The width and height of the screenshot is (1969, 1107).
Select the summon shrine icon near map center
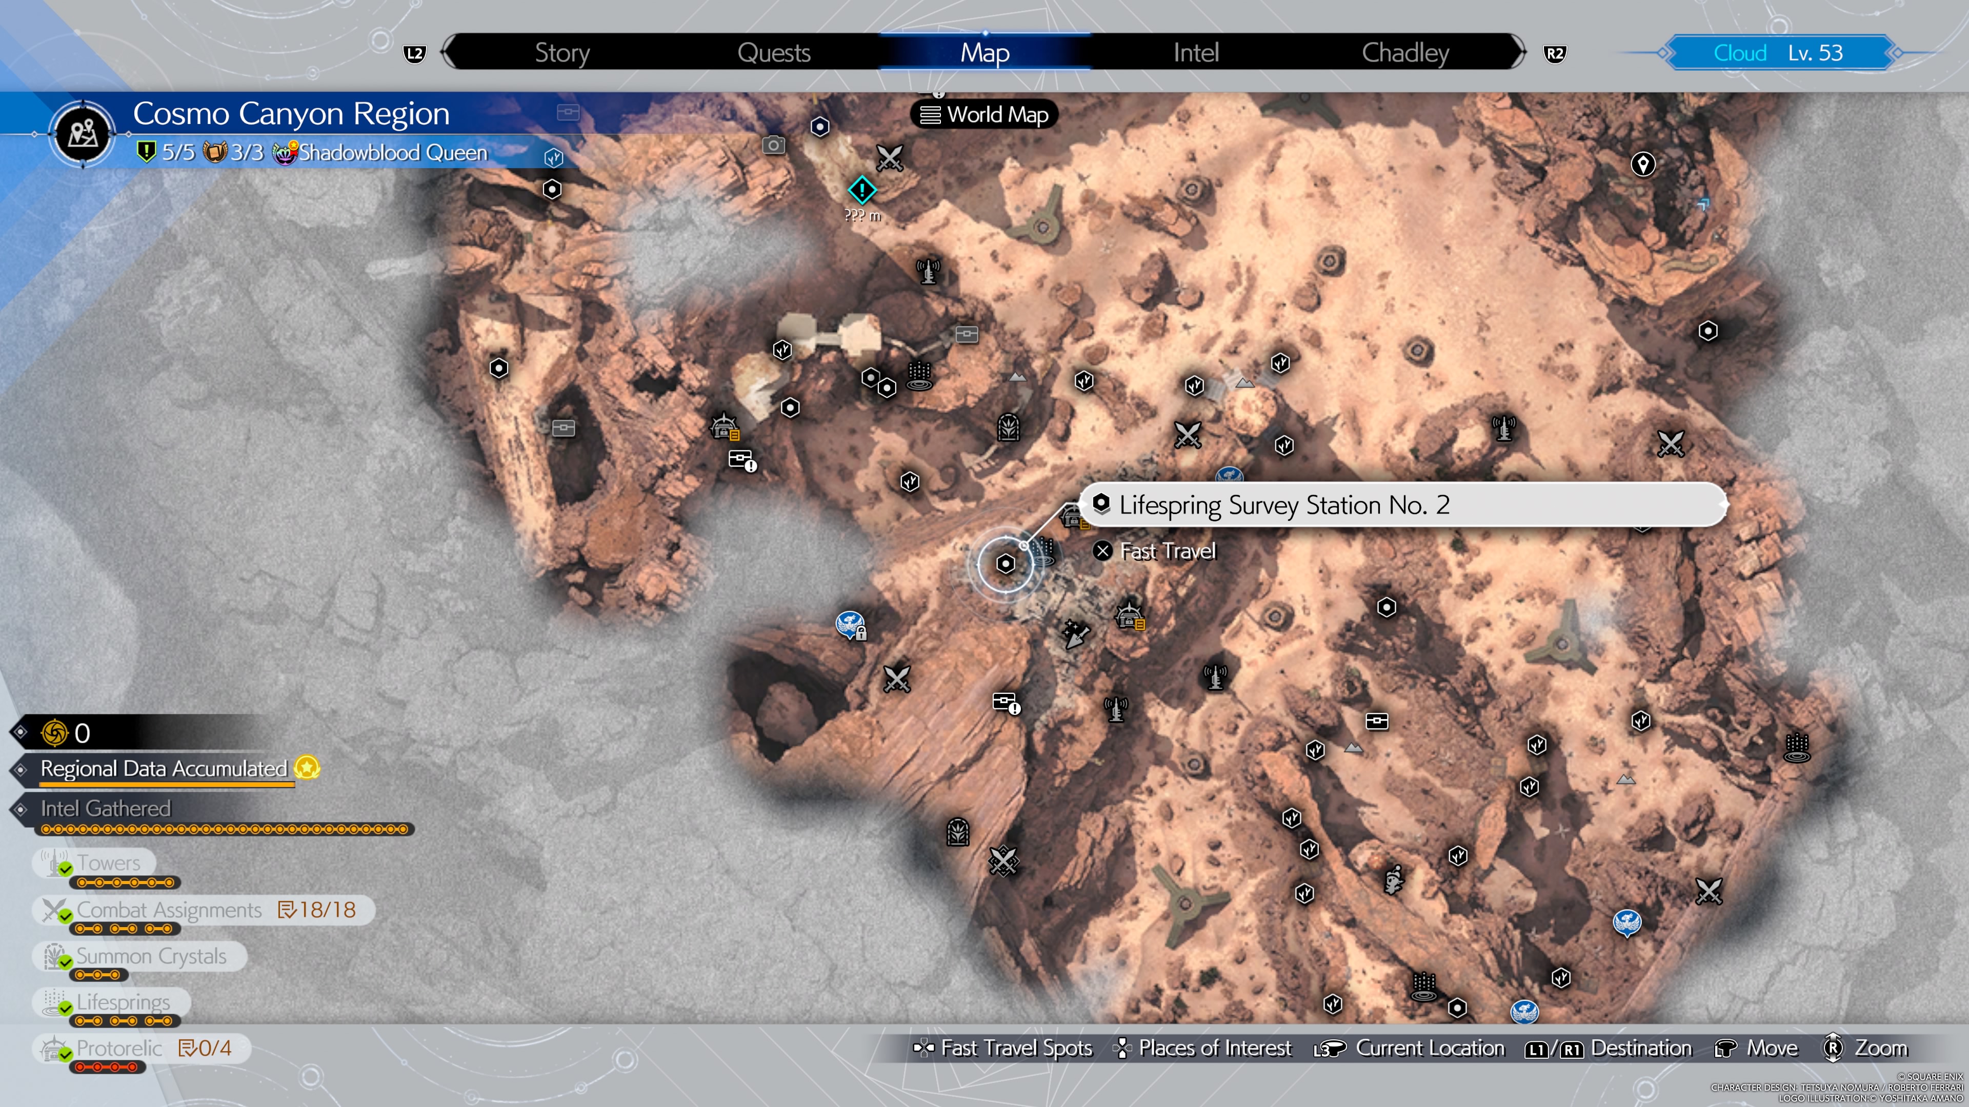1008,427
